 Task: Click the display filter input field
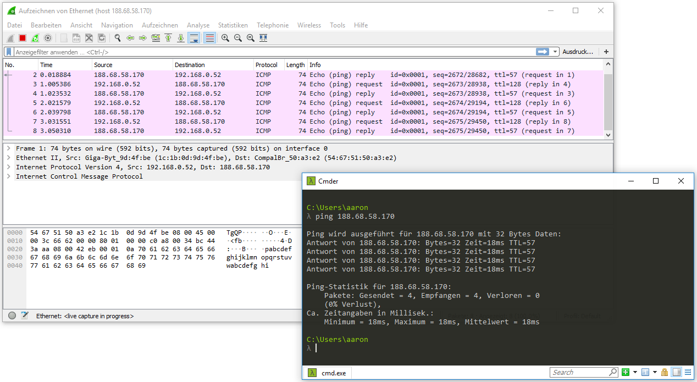(x=275, y=52)
